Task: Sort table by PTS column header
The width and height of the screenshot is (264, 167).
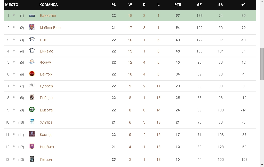Action: click(178, 5)
